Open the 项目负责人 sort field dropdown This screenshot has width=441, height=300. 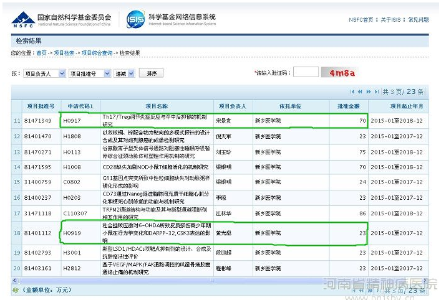44,73
